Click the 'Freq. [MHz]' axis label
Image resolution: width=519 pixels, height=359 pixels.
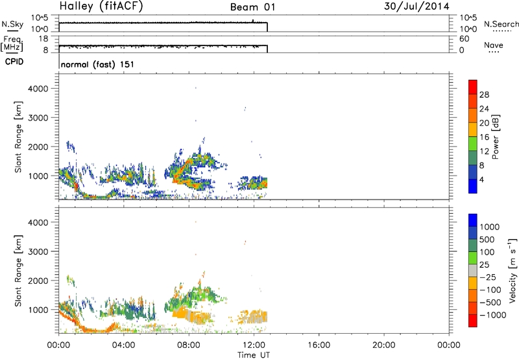(13, 43)
